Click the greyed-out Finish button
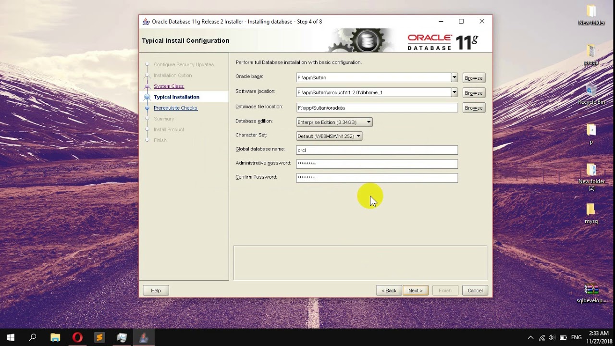 (x=445, y=290)
